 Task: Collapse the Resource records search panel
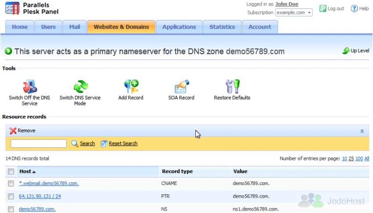(362, 131)
